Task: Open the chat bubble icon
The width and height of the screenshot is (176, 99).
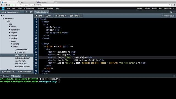Action: pos(171,12)
